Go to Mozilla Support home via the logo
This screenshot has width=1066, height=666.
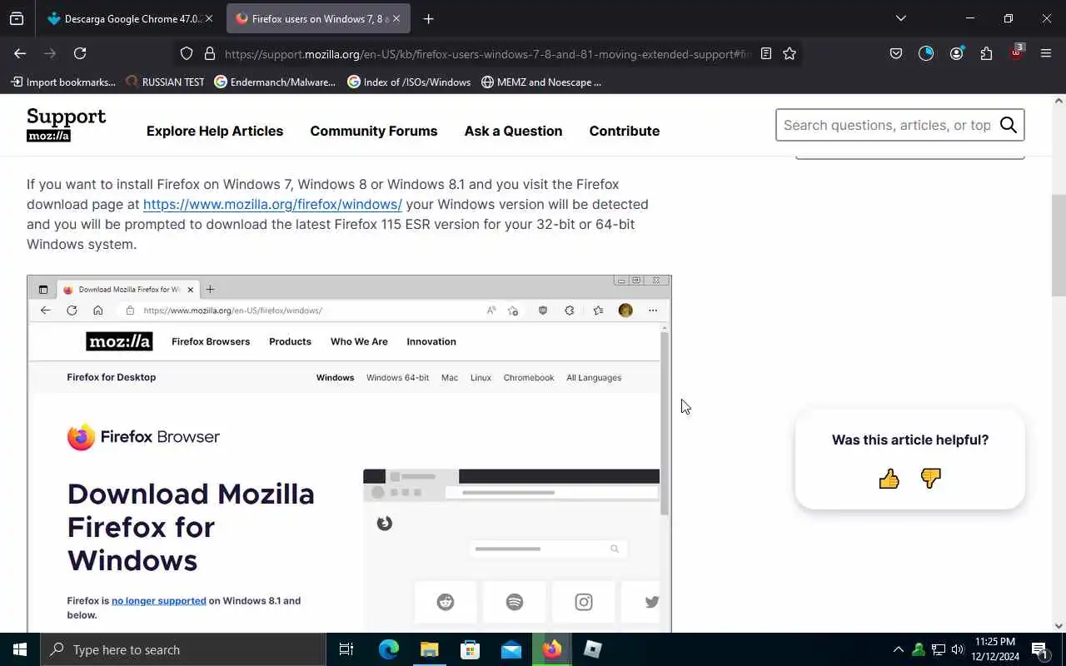67,125
